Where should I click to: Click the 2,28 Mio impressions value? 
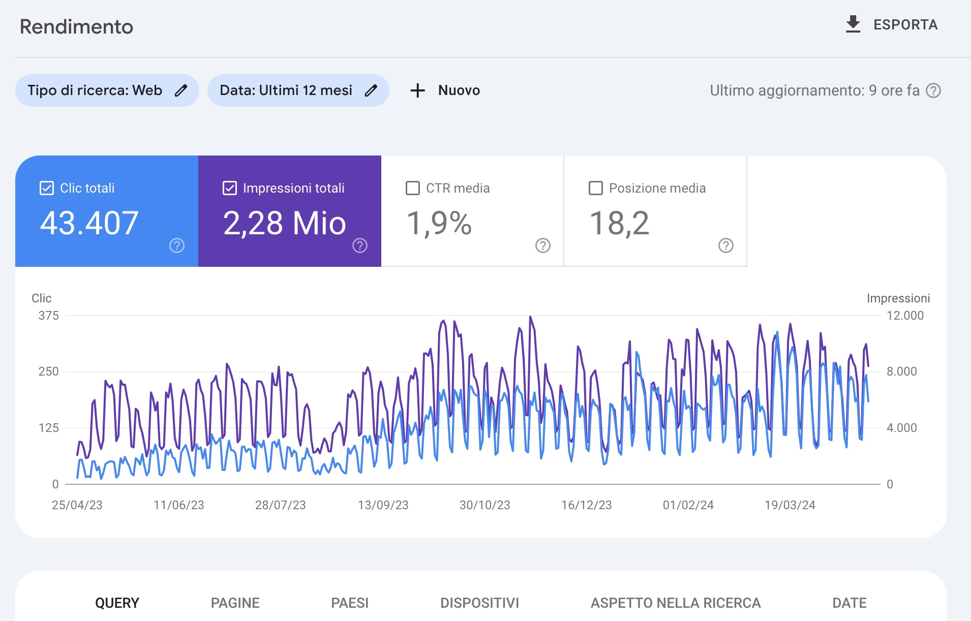point(285,223)
